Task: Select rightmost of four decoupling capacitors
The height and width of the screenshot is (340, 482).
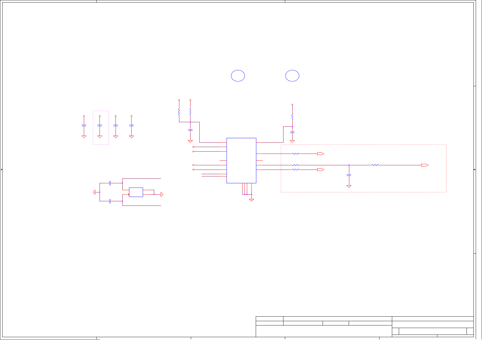Action: tap(131, 125)
